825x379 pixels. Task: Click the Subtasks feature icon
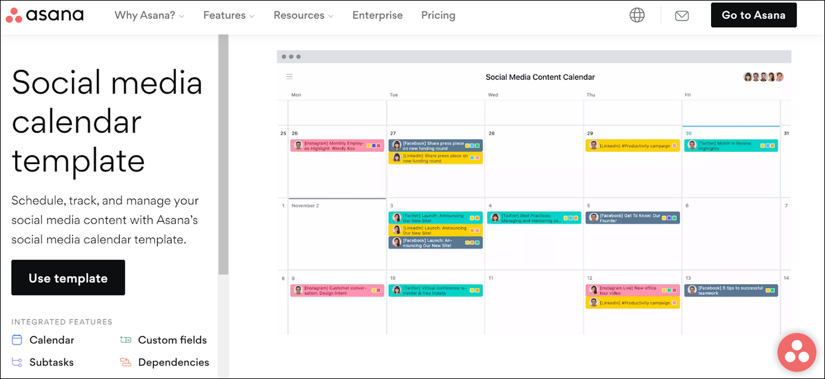click(17, 362)
